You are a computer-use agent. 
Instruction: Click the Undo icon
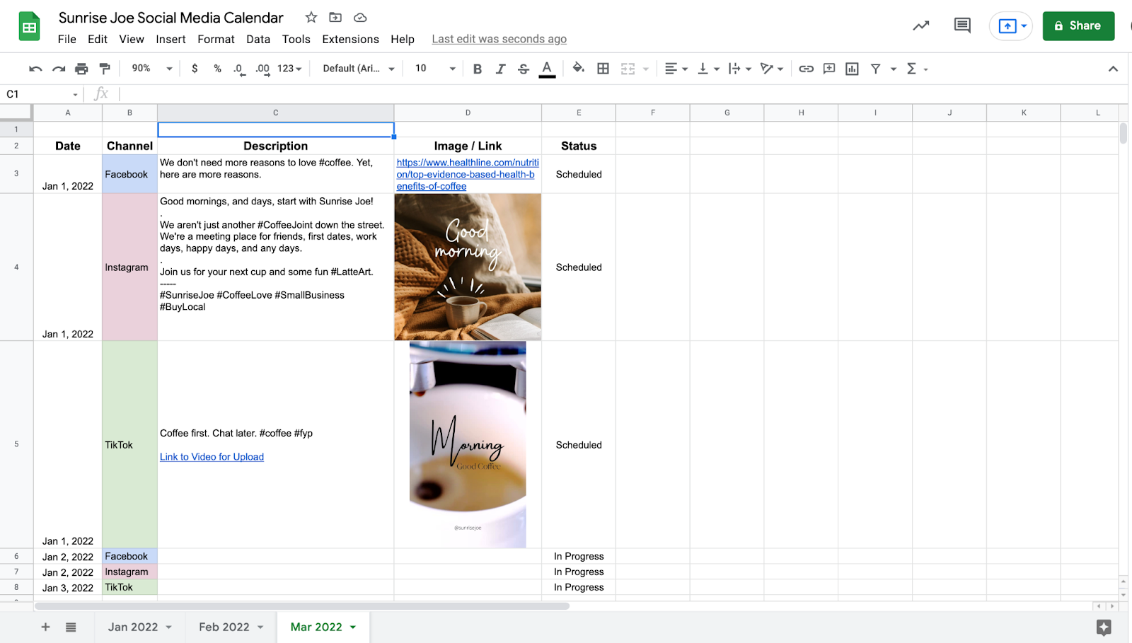tap(35, 69)
